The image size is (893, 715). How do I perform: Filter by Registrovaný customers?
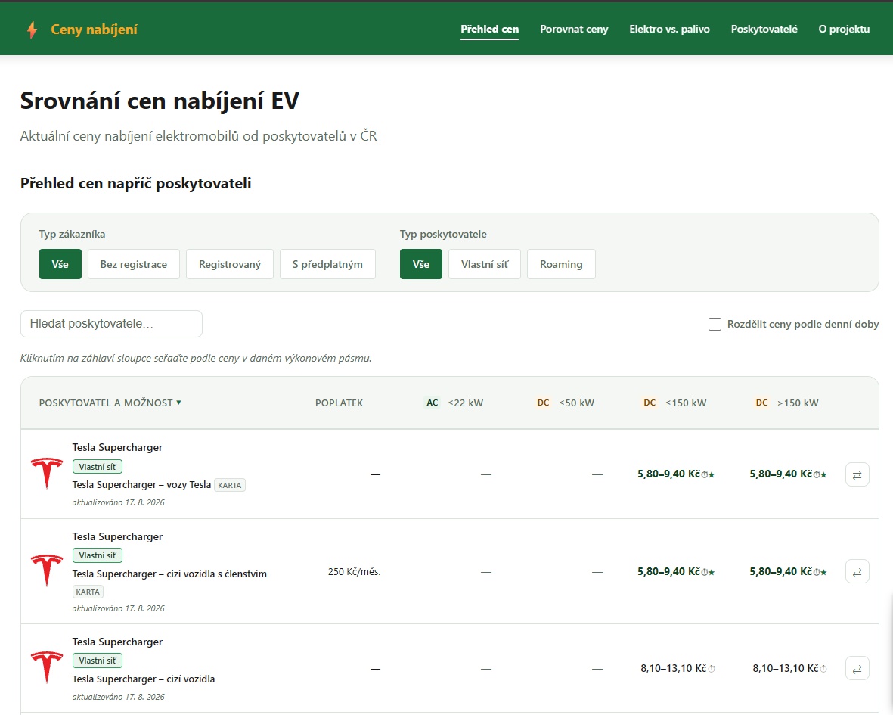[230, 264]
